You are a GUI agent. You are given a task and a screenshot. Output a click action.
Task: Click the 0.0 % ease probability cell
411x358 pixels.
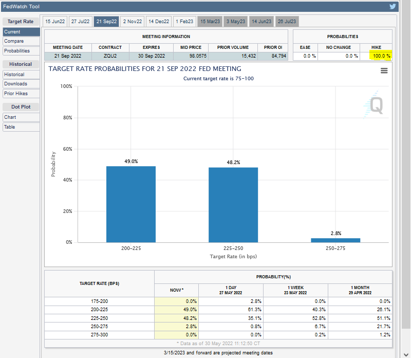tap(305, 56)
